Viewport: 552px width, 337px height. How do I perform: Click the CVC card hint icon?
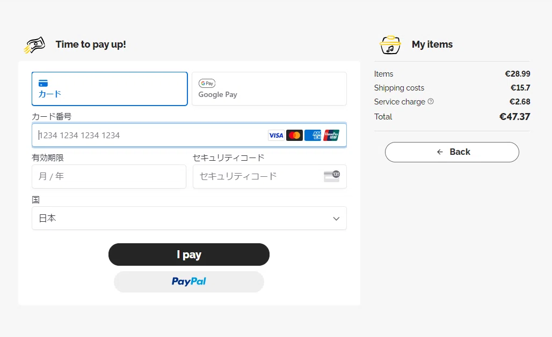click(332, 176)
